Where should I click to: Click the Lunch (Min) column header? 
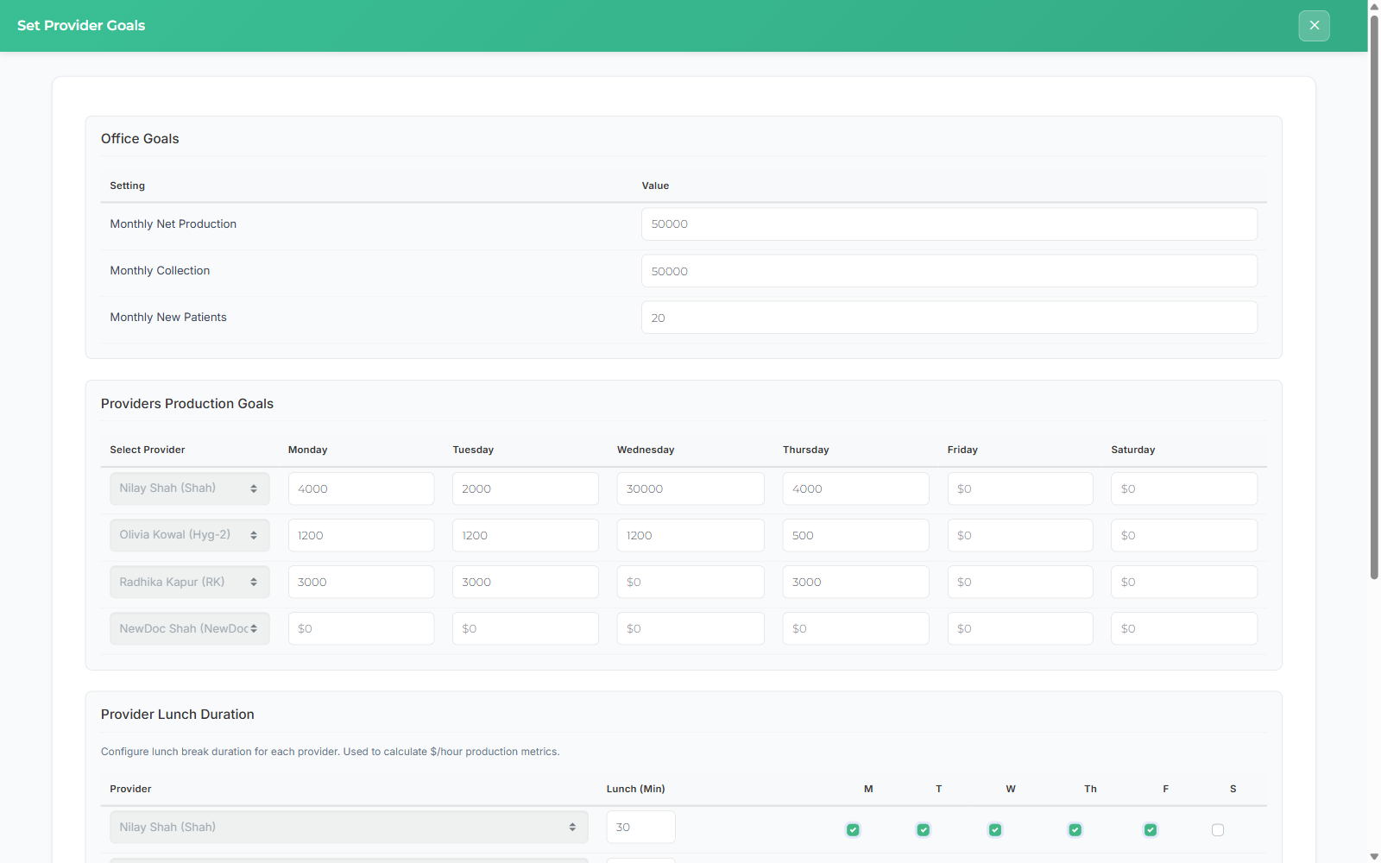636,789
